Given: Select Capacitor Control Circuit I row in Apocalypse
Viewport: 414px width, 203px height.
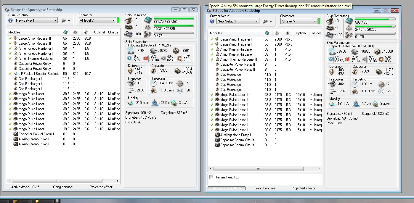Looking at the screenshot, I should click(x=63, y=134).
